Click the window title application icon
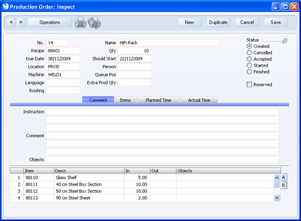Screen dimensions: 301x221 pyautogui.click(x=6, y=6)
